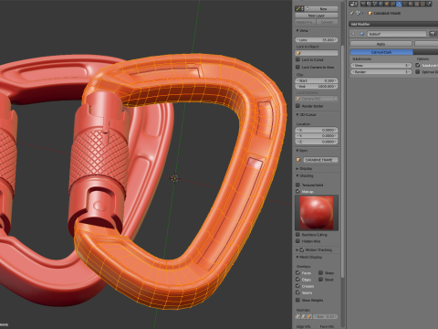
Task: Click the Subsurf modifier type icon
Action: point(362,34)
